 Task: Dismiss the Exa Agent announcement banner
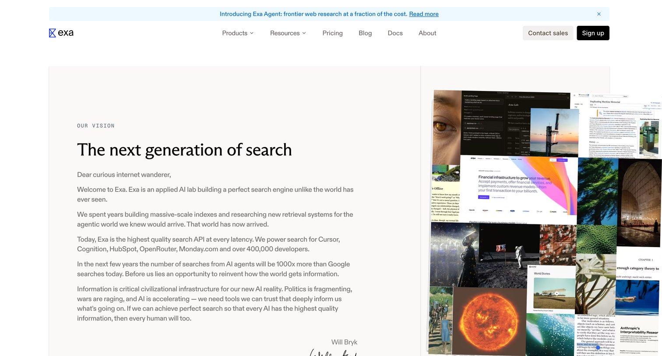(x=599, y=14)
